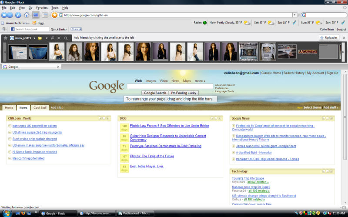Image resolution: width=348 pixels, height=217 pixels.
Task: Click the browser Reload button
Action: point(18,15)
